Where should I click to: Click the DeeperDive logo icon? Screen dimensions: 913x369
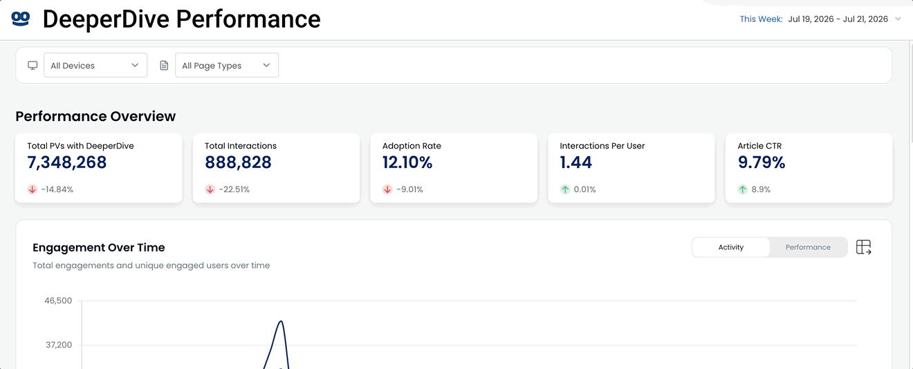point(21,19)
